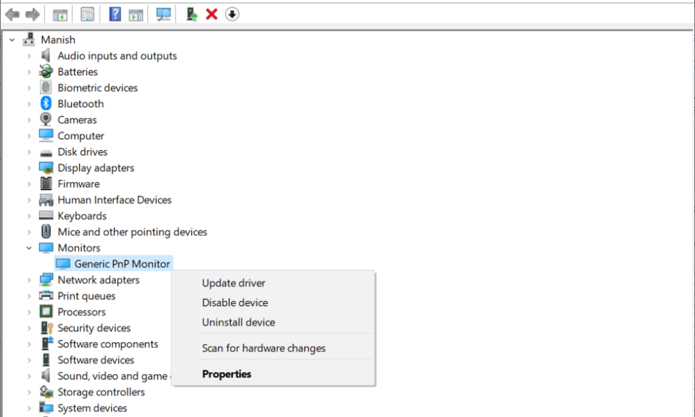Image resolution: width=695 pixels, height=417 pixels.
Task: Click the Update device driver toolbar icon
Action: click(x=192, y=15)
